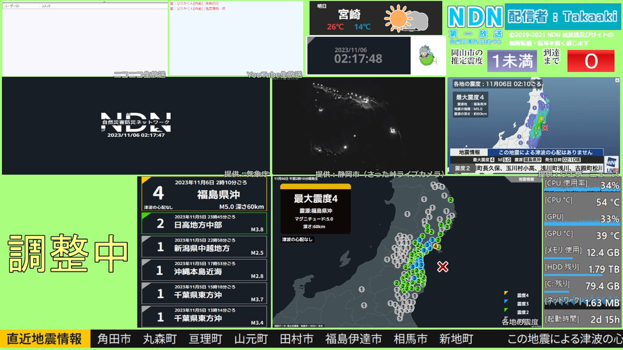Image resolution: width=623 pixels, height=350 pixels.
Task: Click the red X epicenter marker on large map
Action: pos(443,266)
